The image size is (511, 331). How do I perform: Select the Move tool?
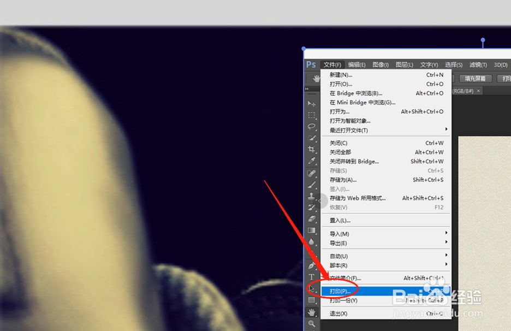tap(312, 104)
